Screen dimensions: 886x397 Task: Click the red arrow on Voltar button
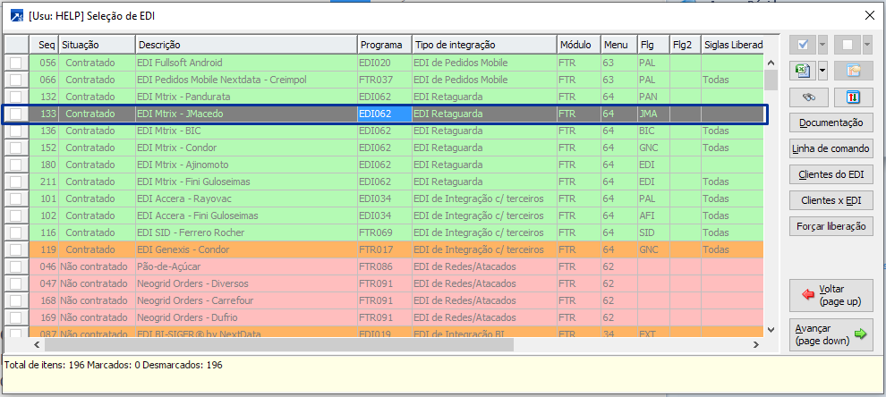coord(809,295)
